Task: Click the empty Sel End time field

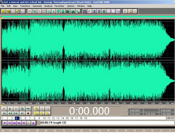Action: click(151, 110)
